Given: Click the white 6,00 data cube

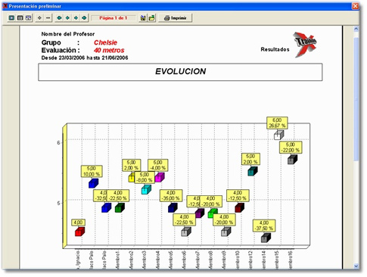Looking at the screenshot, I should pos(278,135).
